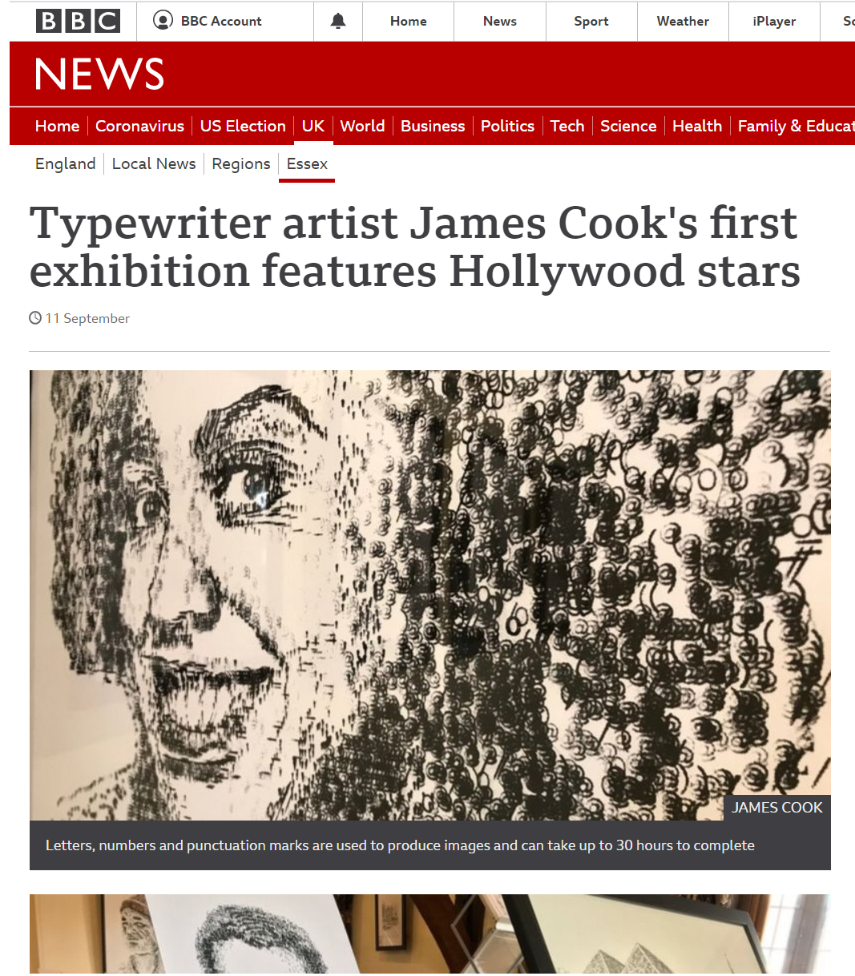Click the BBC Account profile icon
The width and height of the screenshot is (855, 976).
[163, 20]
